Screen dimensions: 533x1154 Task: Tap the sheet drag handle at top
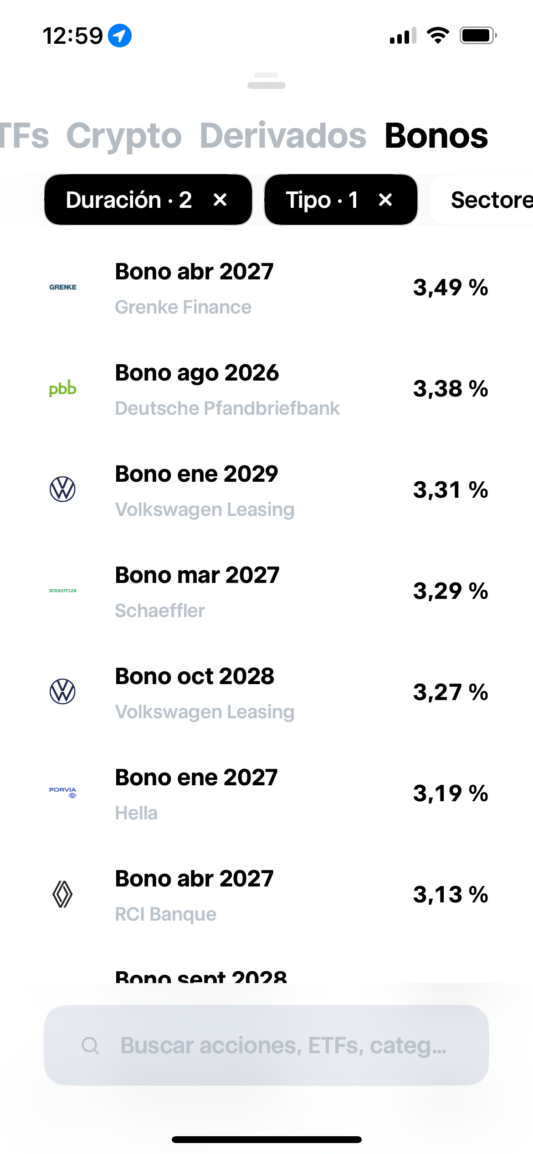[266, 81]
